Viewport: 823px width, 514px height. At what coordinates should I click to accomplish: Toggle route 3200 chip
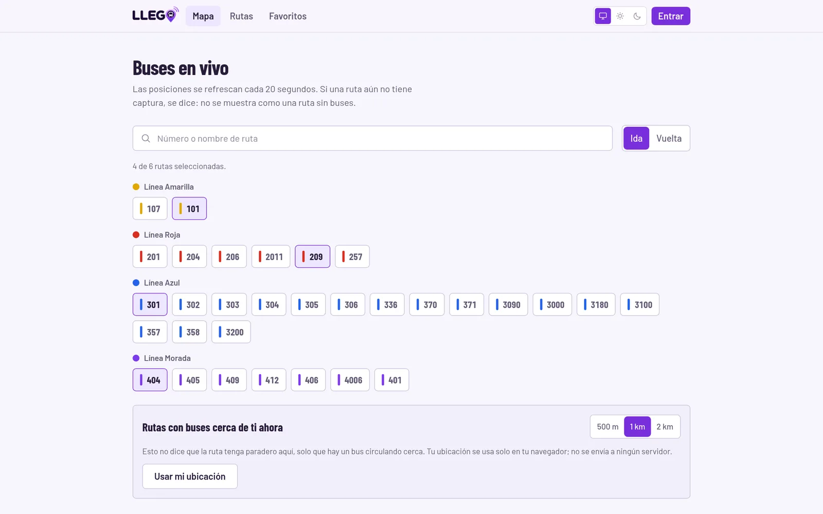tap(231, 332)
